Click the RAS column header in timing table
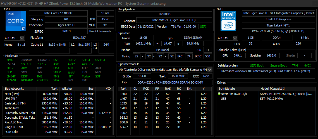 pyautogui.click(x=168, y=89)
